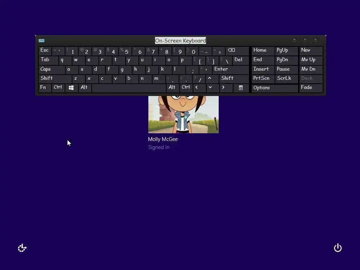Viewport: 360px width, 270px height.
Task: Click the letter g key
Action: tap(125, 69)
